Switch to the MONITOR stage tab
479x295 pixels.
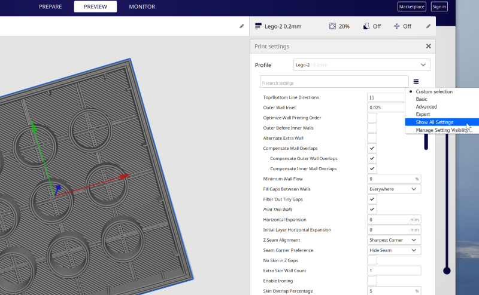142,7
